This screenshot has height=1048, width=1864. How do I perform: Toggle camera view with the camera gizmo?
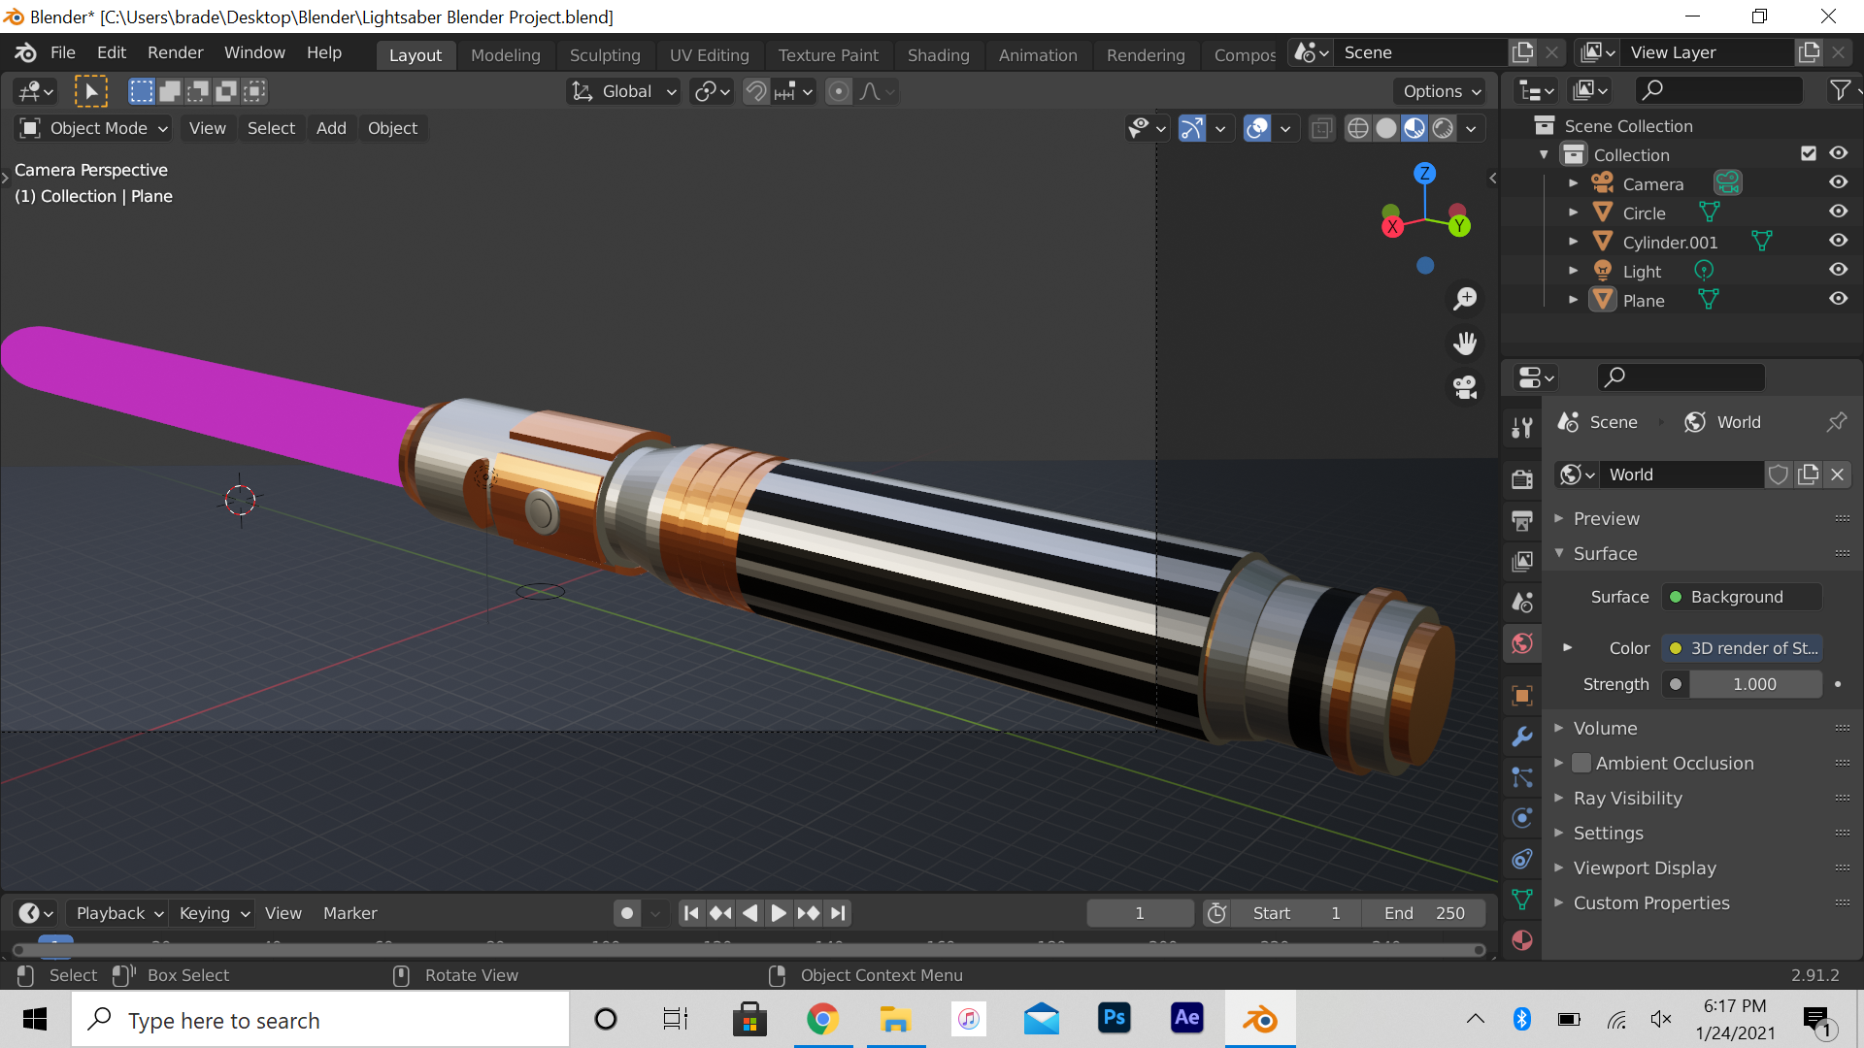tap(1465, 388)
